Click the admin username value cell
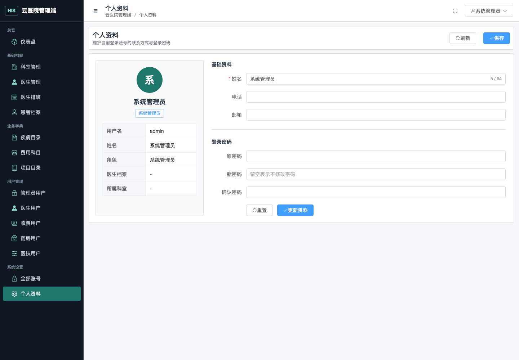The height and width of the screenshot is (360, 519). (x=171, y=131)
